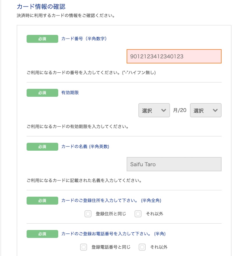
Task: Click the Saifu Taro cardholder name field
Action: click(x=174, y=164)
